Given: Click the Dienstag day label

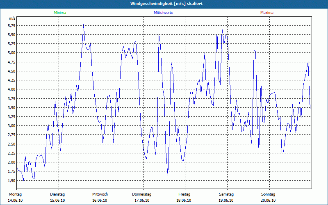Looking at the screenshot, I should [57, 194].
